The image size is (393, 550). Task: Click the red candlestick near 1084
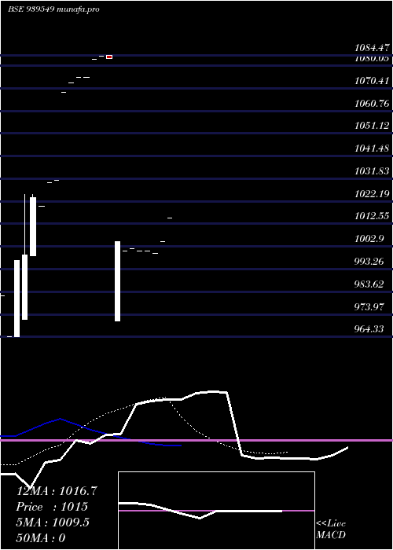(x=109, y=57)
